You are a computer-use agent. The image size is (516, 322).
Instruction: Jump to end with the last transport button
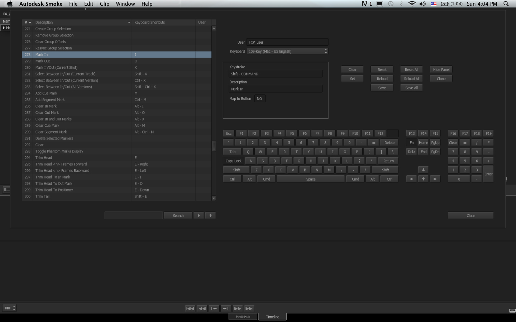tap(249, 308)
